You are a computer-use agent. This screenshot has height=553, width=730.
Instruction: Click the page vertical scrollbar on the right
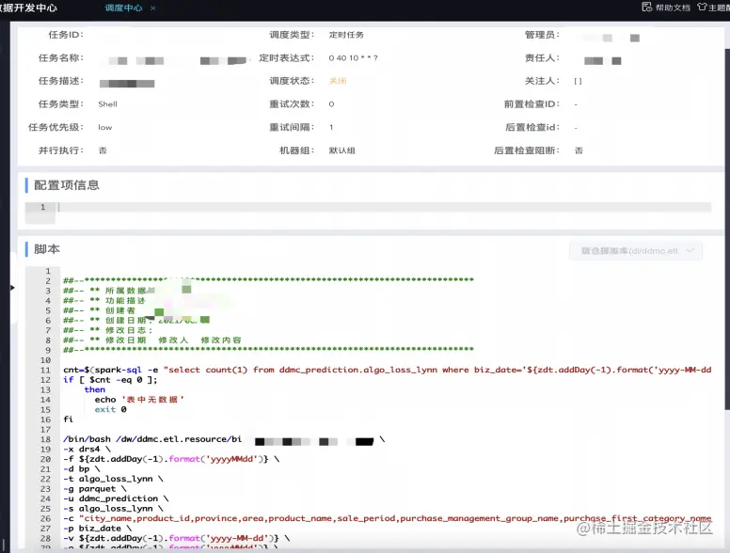point(727,229)
